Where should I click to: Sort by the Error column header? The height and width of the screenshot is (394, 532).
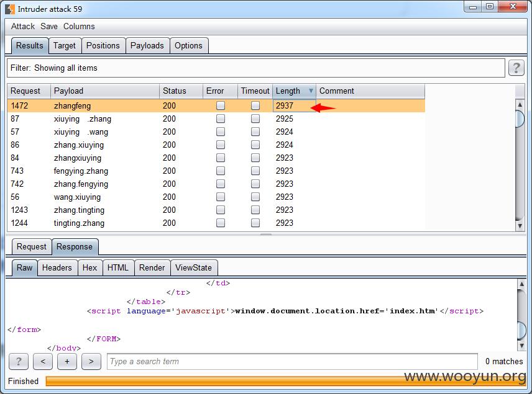point(220,91)
